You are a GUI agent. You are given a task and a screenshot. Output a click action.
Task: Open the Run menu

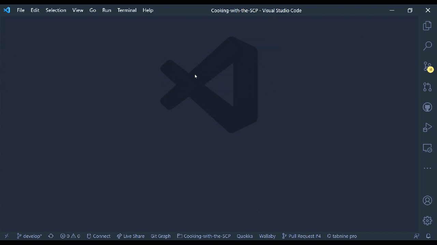tap(107, 10)
